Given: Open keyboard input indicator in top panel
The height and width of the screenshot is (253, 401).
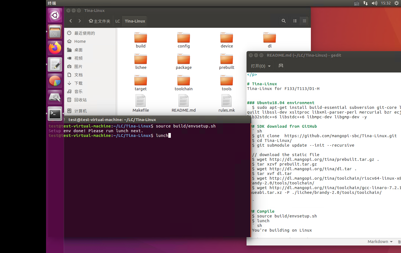Looking at the screenshot, I should coord(357,3).
